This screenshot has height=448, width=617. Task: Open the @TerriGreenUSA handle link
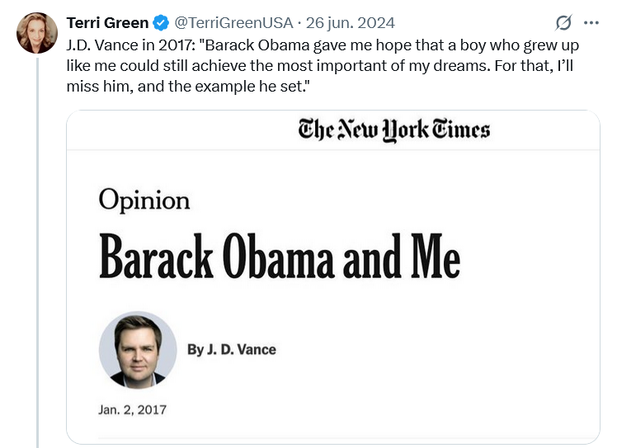233,22
